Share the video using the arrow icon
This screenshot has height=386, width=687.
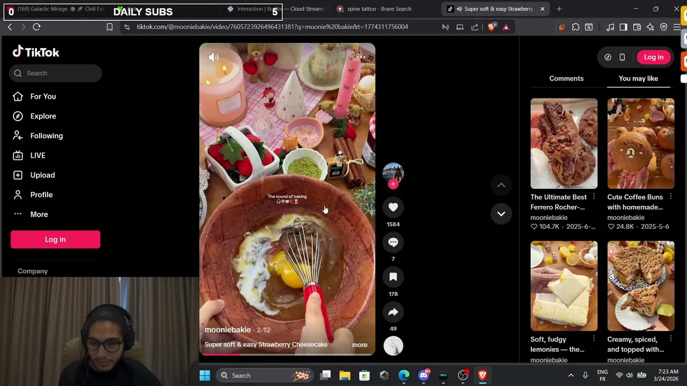393,312
